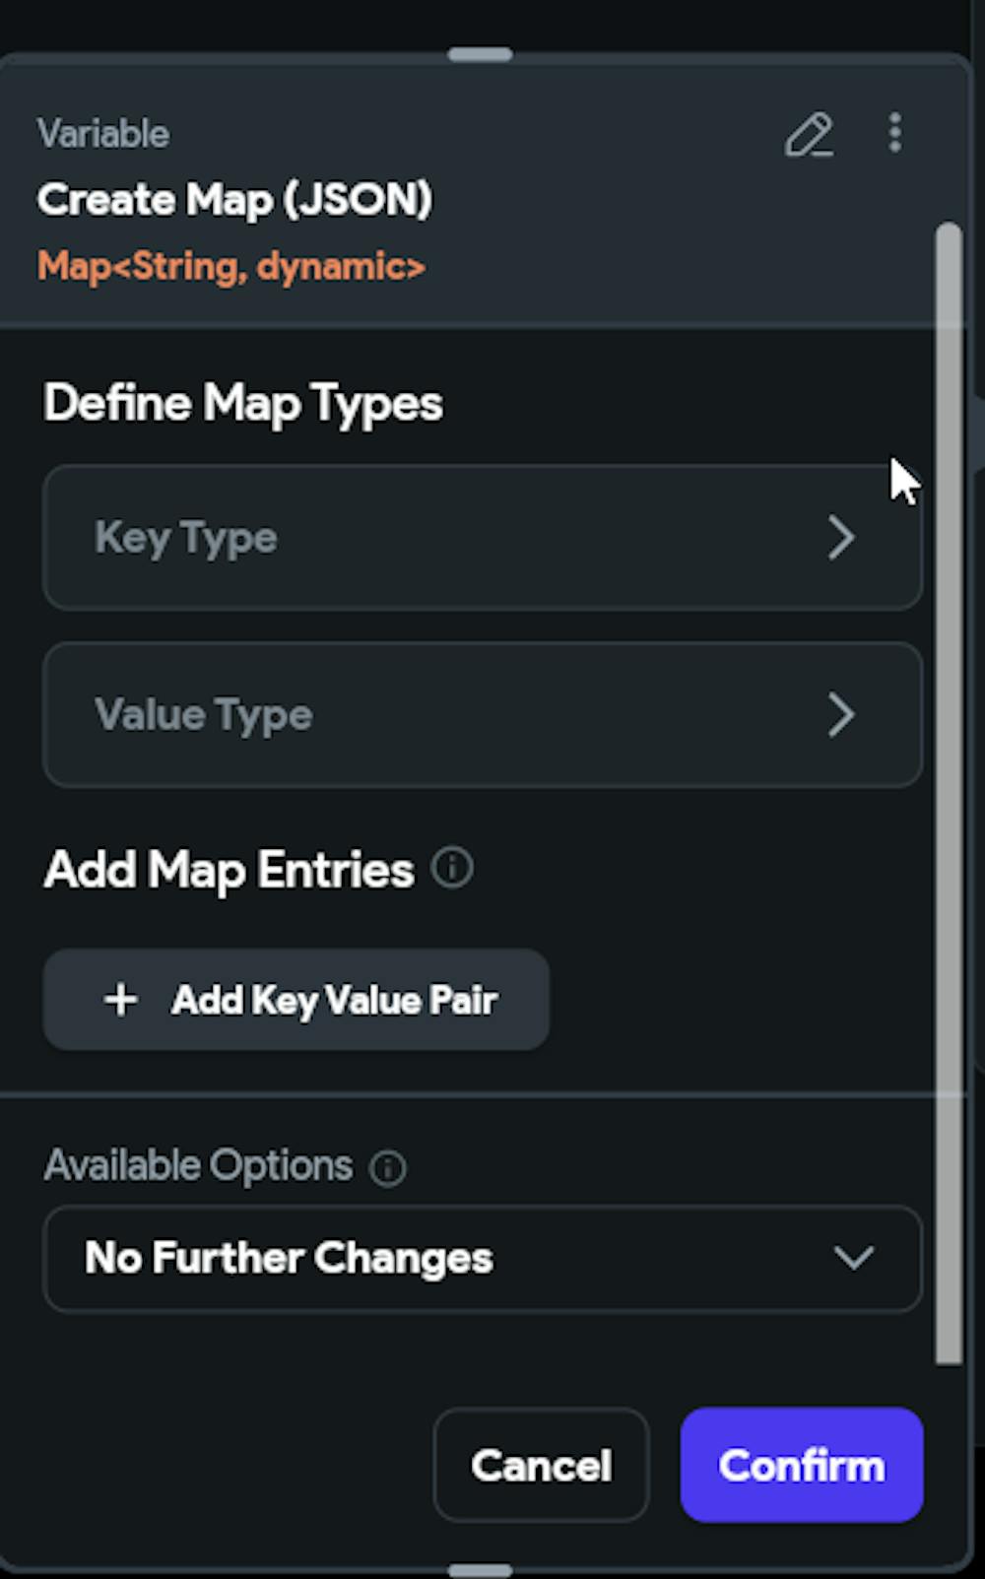Click the panel's vertical scrollbar
Screen dimensions: 985x1579
949,788
